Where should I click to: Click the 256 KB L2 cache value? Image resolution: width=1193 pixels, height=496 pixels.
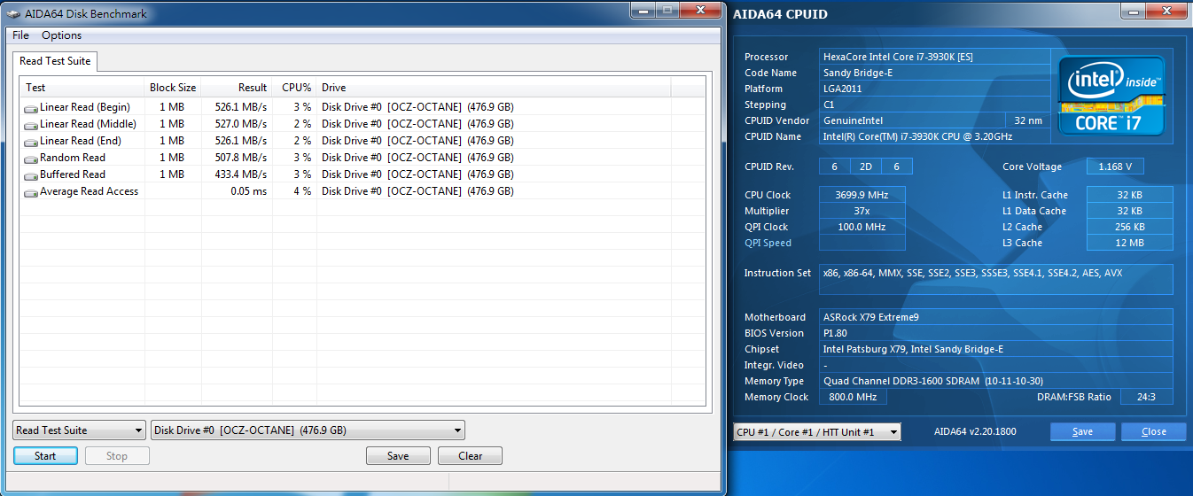[x=1130, y=227]
